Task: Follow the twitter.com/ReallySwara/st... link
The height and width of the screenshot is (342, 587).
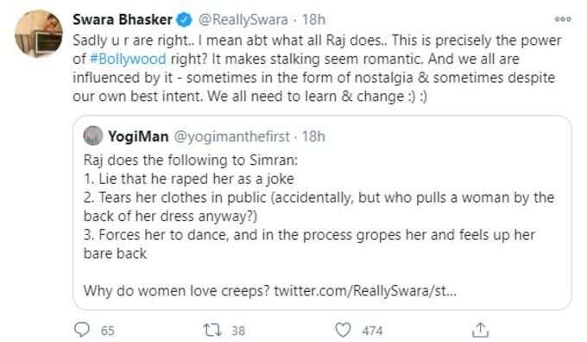Action: (365, 291)
